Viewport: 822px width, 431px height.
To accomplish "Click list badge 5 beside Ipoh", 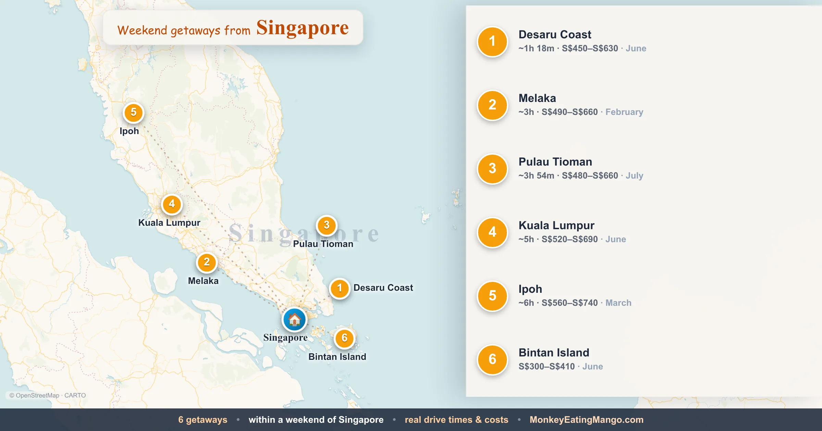I will click(492, 296).
